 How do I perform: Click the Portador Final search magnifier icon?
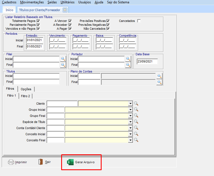(128, 65)
